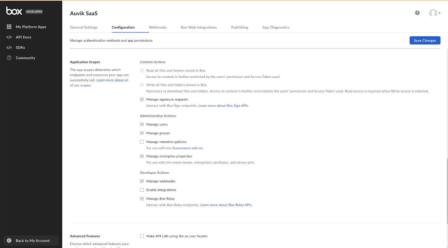Expand the account dropdown arrow
Image resolution: width=448 pixels, height=248 pixels.
(x=439, y=13)
